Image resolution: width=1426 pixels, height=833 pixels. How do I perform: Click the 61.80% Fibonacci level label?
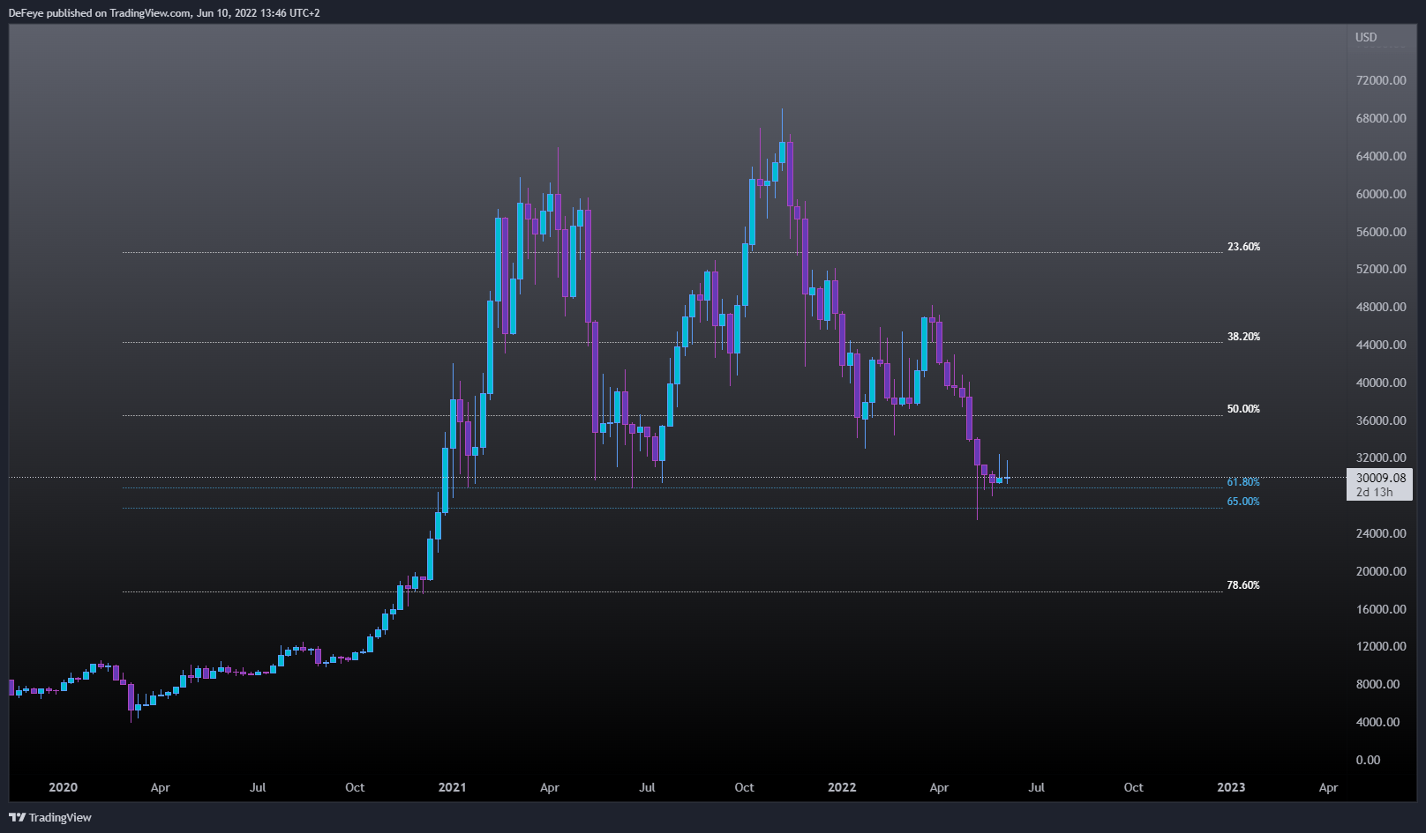1243,482
